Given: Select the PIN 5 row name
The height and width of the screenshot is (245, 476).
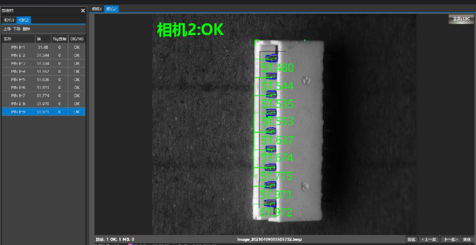Looking at the screenshot, I should tap(18, 79).
